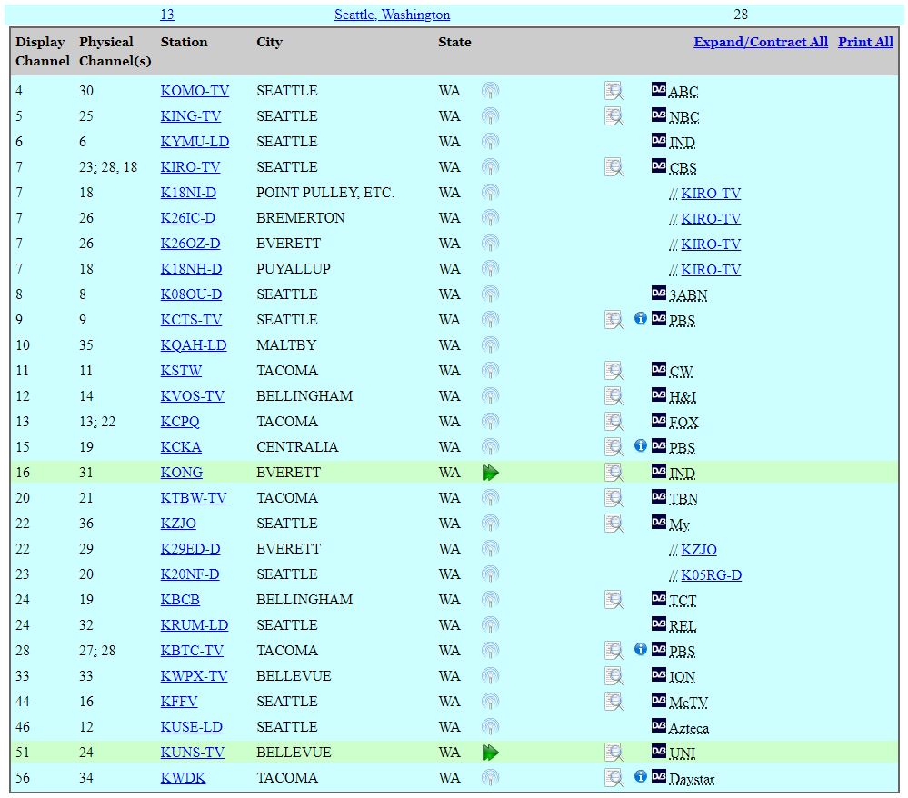Open the details magnifier icon for KING-TV
This screenshot has width=908, height=798.
(614, 116)
